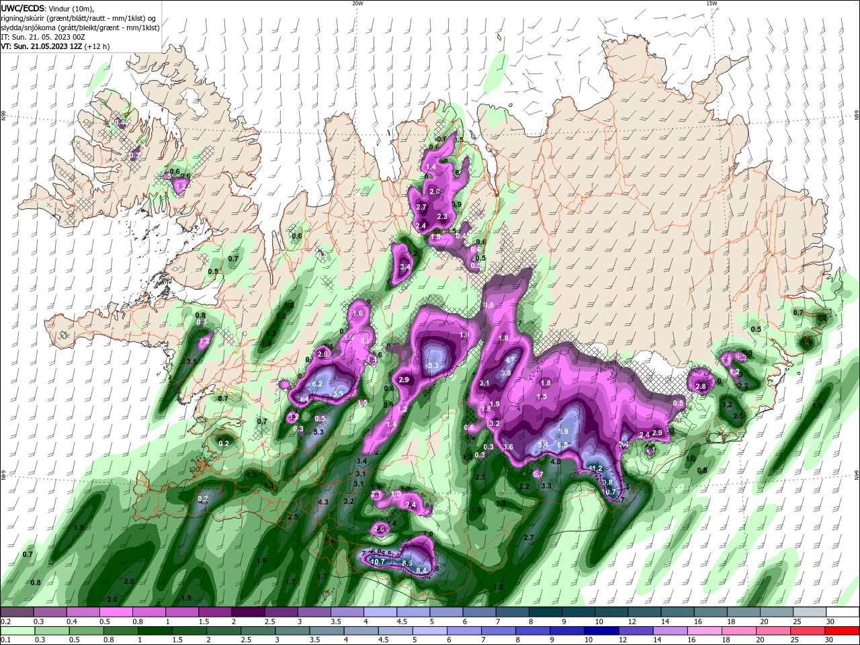This screenshot has height=645, width=860.
Task: Click the 5.4 snowfall value on map
Action: click(544, 445)
